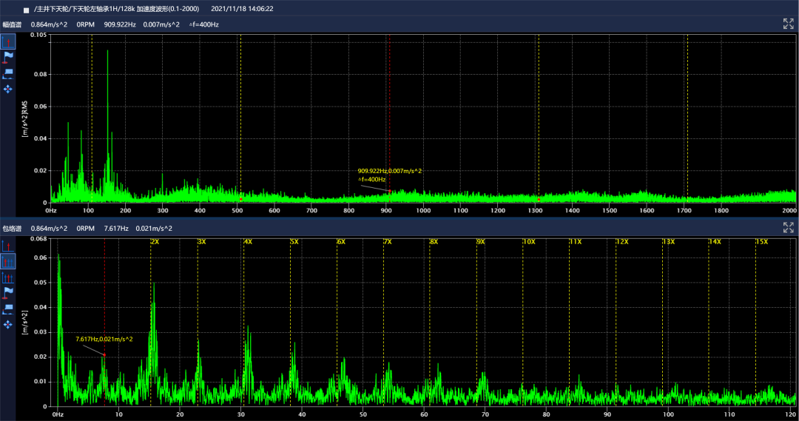Viewport: 799px width, 421px height.
Task: Click the flag marker tool in 幅值谱 panel
Action: [8, 57]
